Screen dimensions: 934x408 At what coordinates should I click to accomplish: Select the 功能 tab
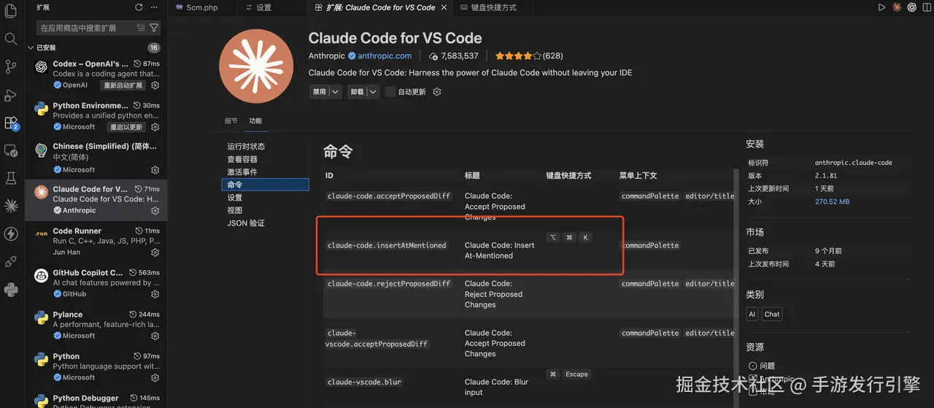(255, 121)
